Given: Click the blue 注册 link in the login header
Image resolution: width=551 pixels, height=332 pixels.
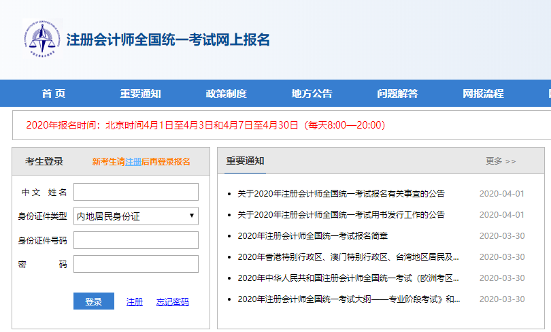Looking at the screenshot, I should (133, 162).
